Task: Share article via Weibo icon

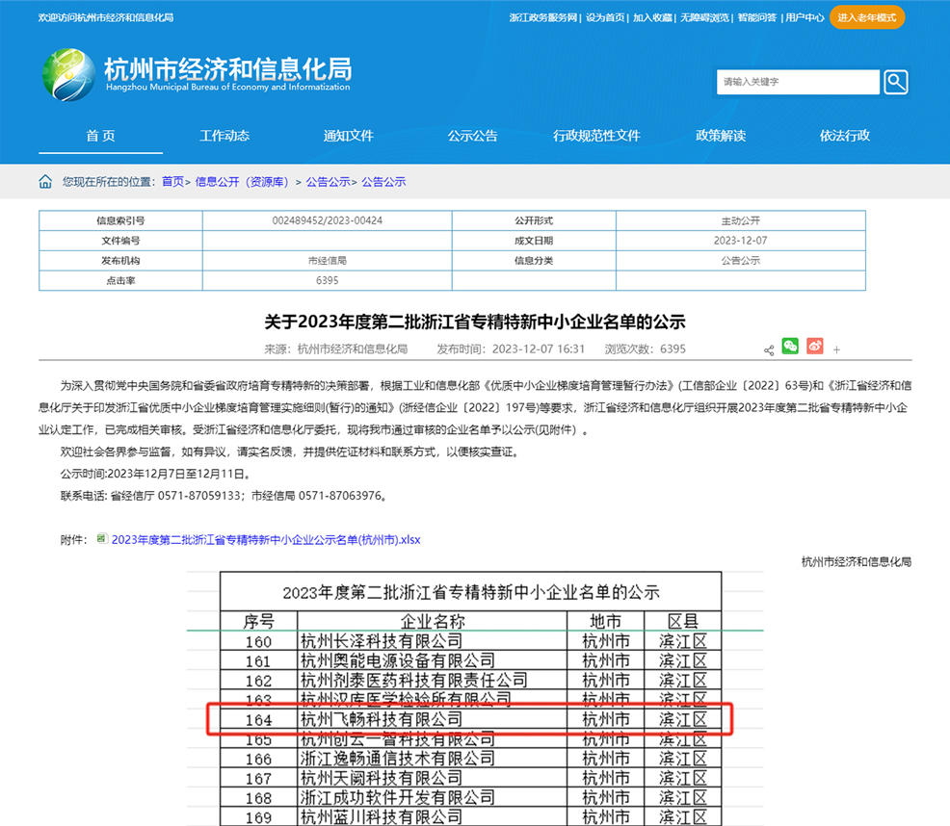Action: click(x=815, y=347)
